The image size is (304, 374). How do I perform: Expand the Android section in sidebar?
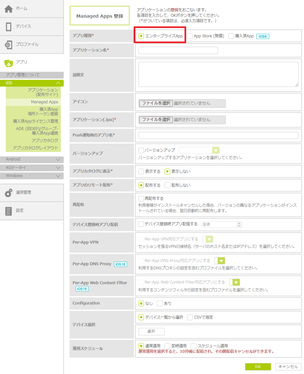(32, 160)
